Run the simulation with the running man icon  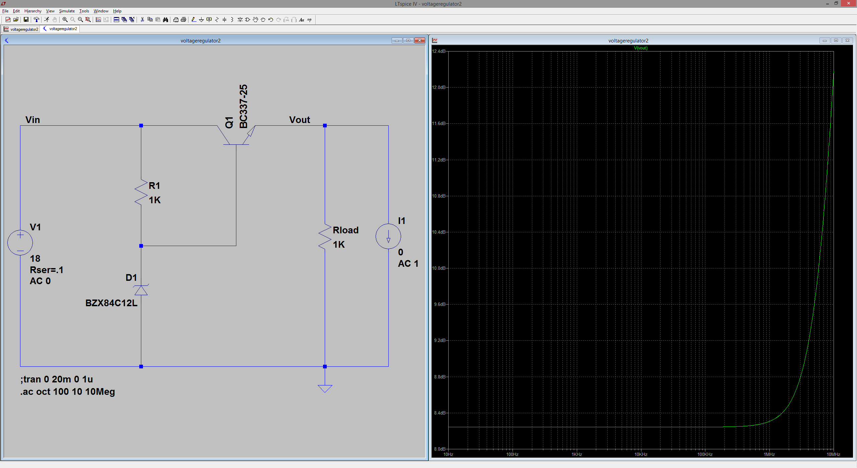(x=47, y=20)
